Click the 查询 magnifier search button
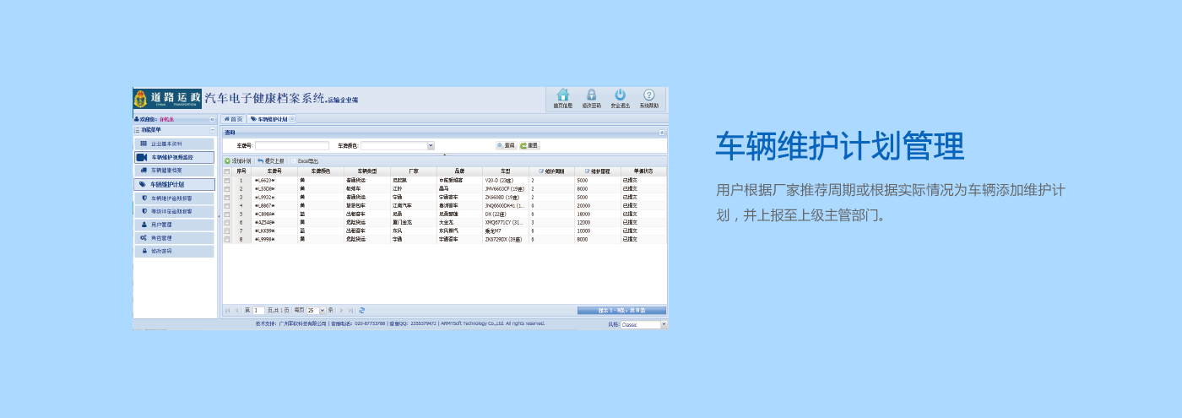The image size is (1182, 418). (x=506, y=145)
